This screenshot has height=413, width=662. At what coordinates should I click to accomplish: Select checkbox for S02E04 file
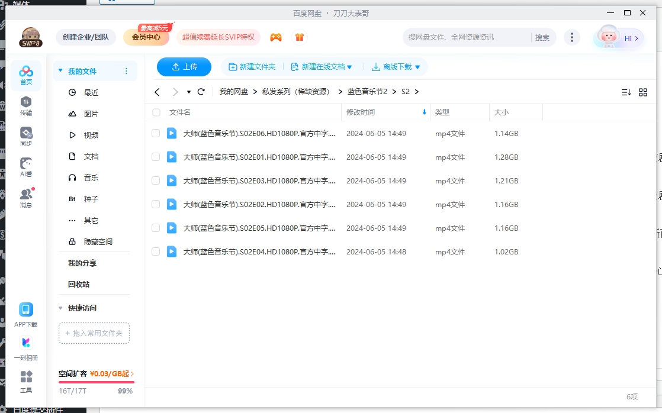pos(156,251)
